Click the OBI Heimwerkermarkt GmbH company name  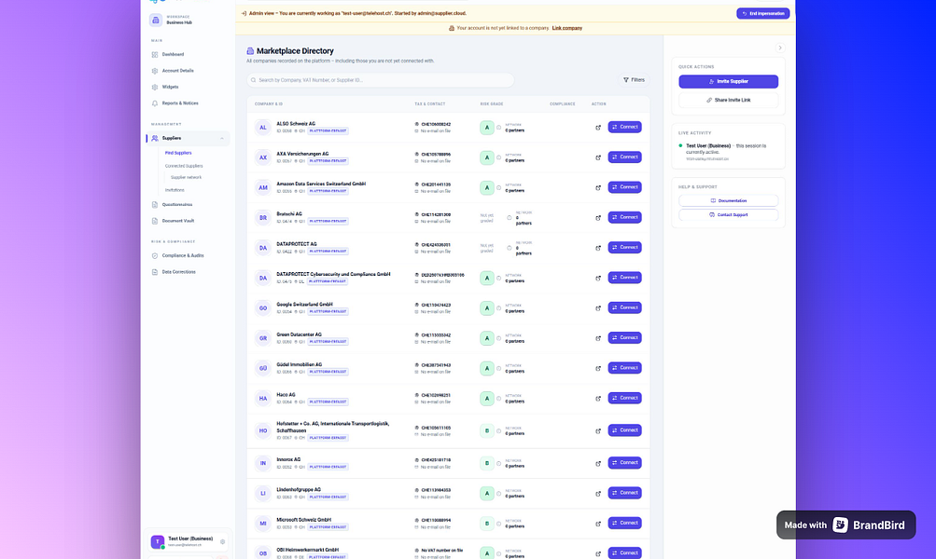pyautogui.click(x=307, y=550)
